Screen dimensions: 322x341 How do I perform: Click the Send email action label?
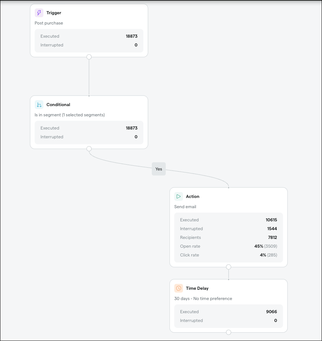185,207
